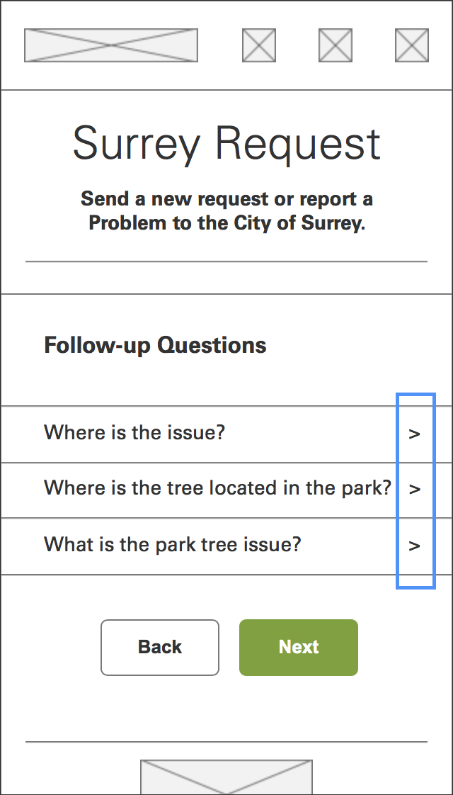The width and height of the screenshot is (453, 795).
Task: Click the 'Send a new request' subtitle text
Action: 226,199
